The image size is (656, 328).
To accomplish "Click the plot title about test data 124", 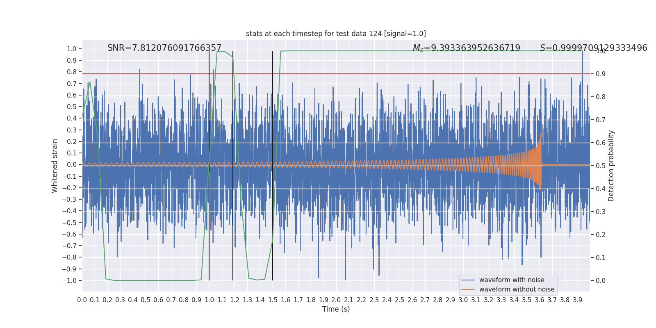I will pyautogui.click(x=336, y=34).
